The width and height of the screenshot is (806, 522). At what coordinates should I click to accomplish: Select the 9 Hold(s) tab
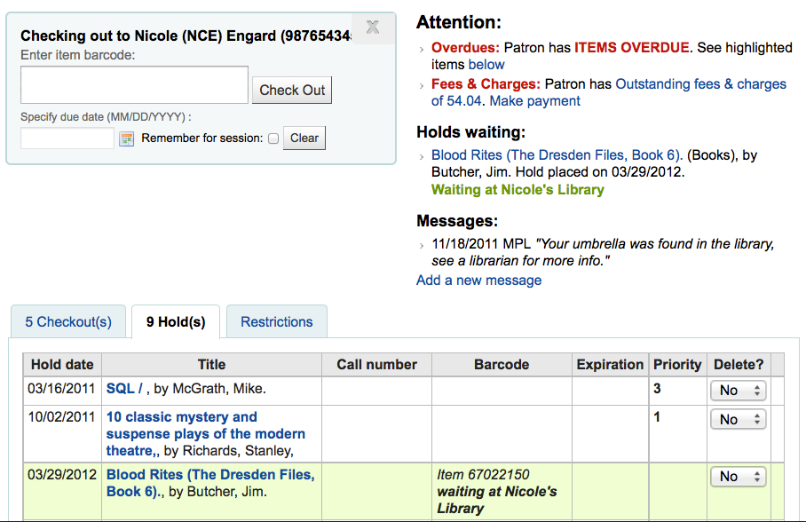[176, 321]
